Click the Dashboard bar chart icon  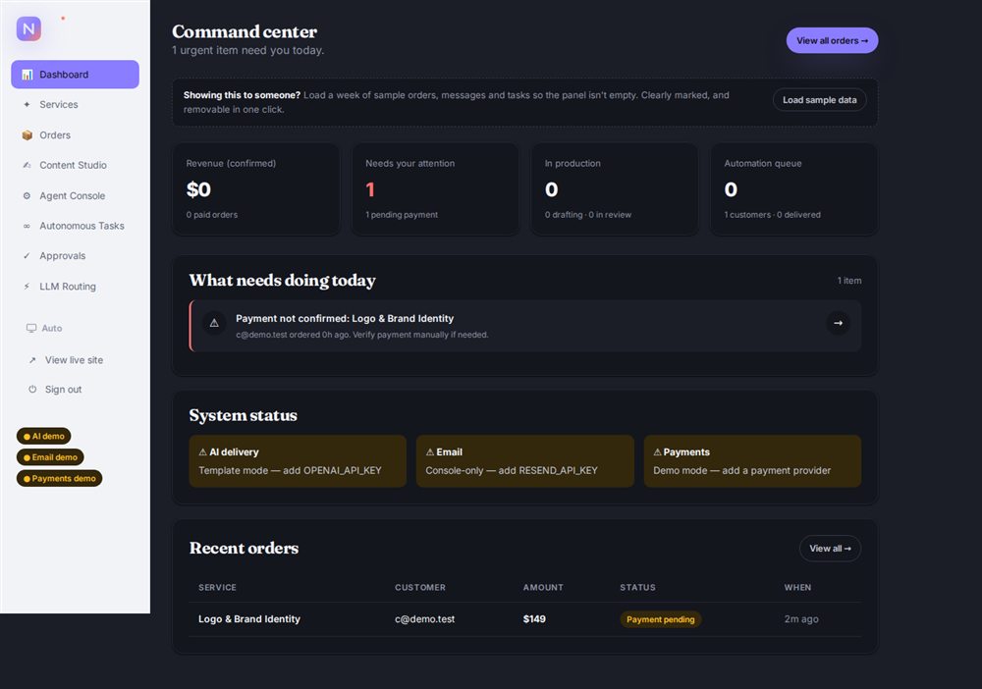coord(27,75)
